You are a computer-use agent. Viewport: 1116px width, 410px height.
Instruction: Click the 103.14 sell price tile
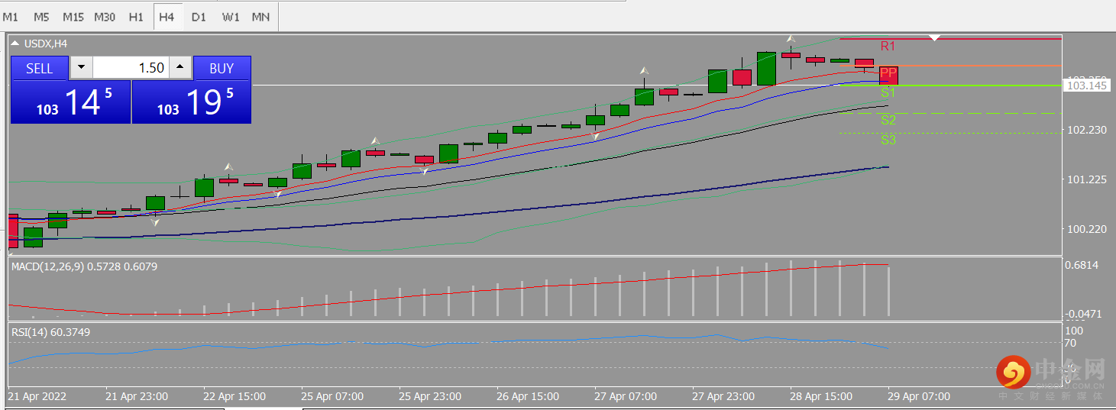pos(71,102)
